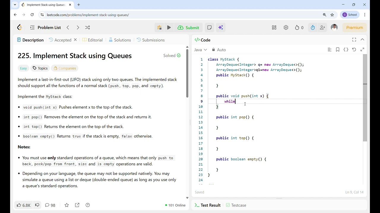The height and width of the screenshot is (213, 380).
Task: Click the code editor scrollbar
Action: 365,98
